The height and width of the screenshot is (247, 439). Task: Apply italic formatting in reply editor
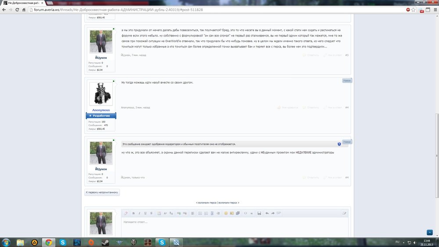tap(139, 213)
